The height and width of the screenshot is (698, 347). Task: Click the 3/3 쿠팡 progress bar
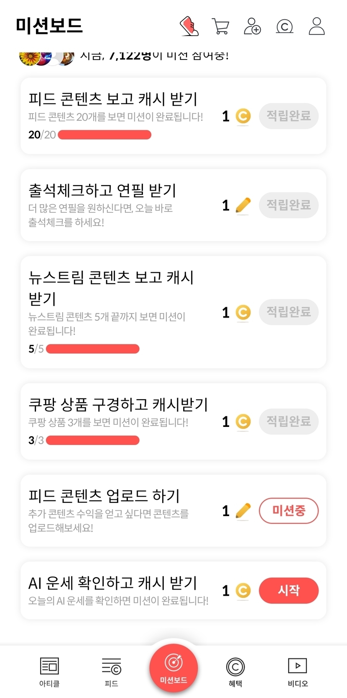click(92, 440)
